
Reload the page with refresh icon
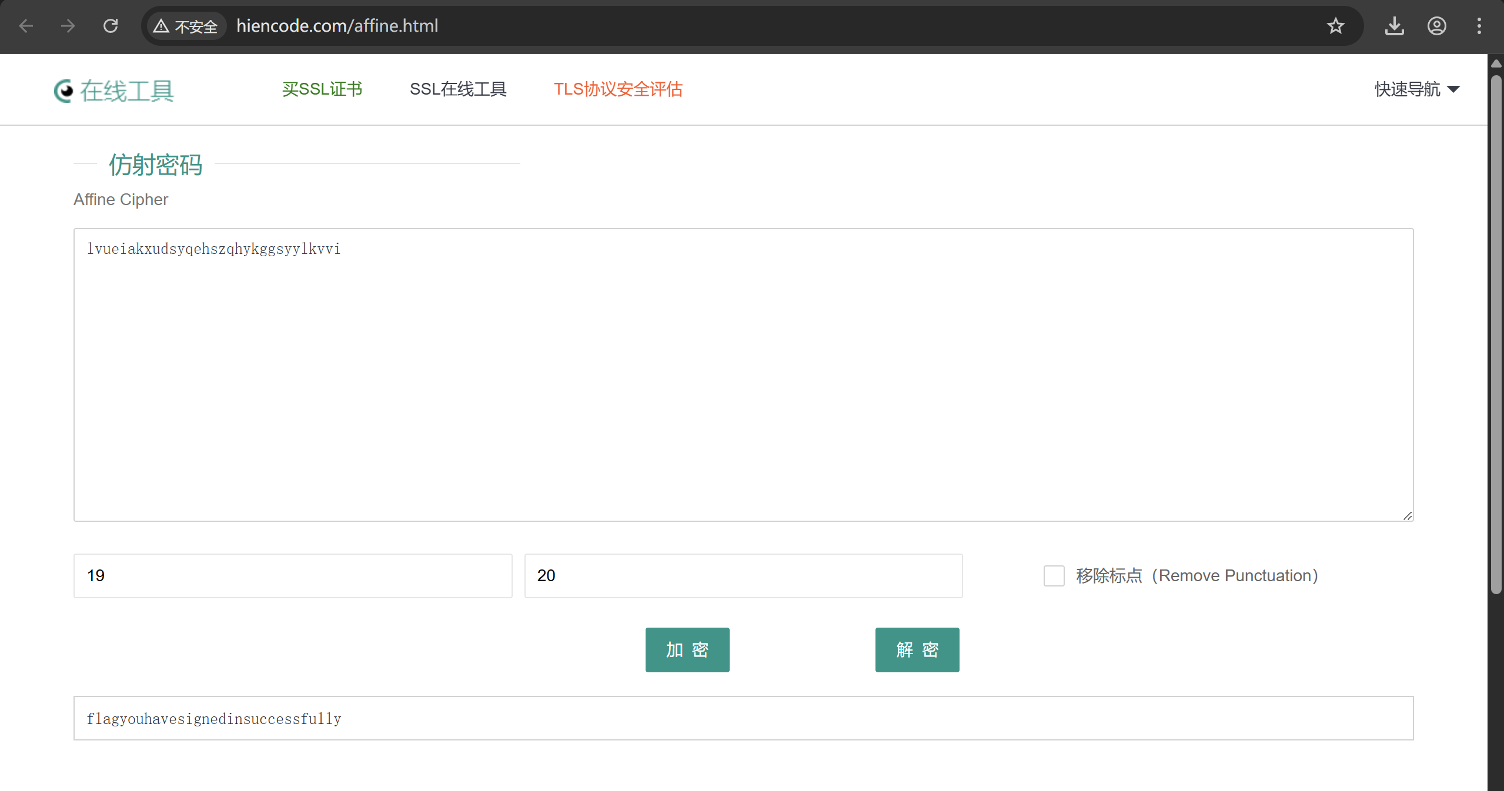click(111, 26)
